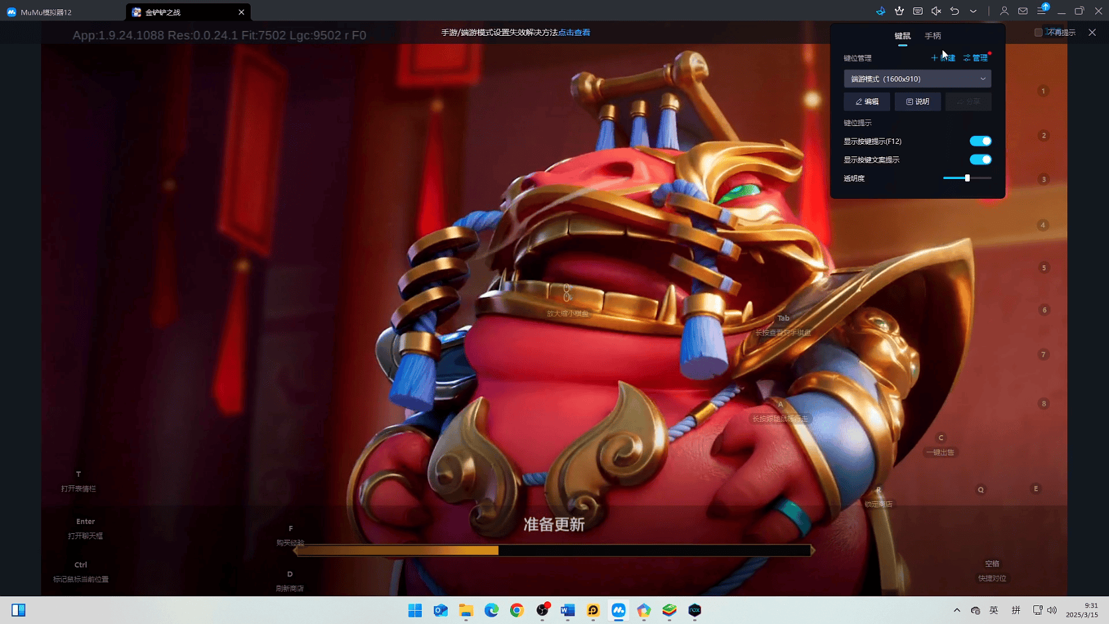Open the mail messages icon
Screen dimensions: 1109x624
(1023, 11)
